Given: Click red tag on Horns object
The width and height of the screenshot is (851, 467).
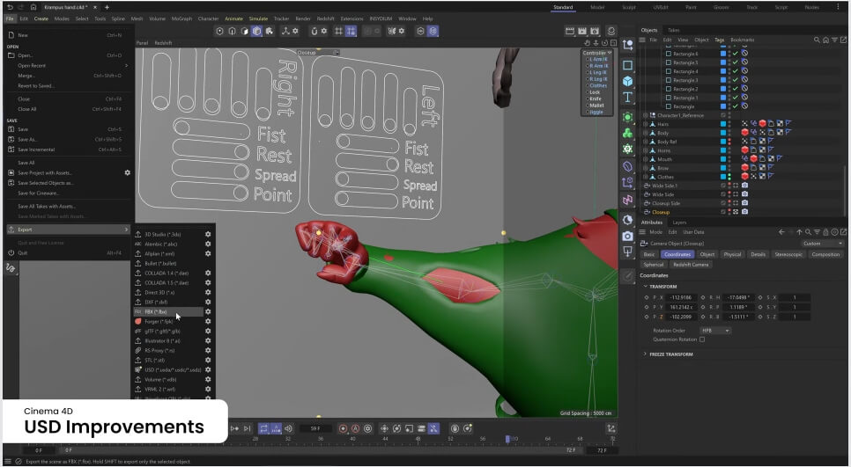Looking at the screenshot, I should click(744, 150).
